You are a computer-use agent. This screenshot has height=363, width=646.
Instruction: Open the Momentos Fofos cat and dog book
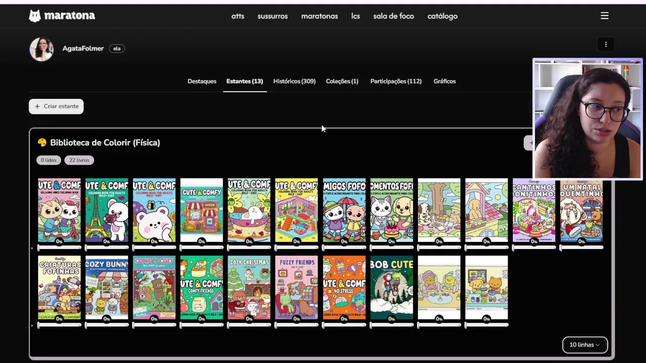coord(392,211)
